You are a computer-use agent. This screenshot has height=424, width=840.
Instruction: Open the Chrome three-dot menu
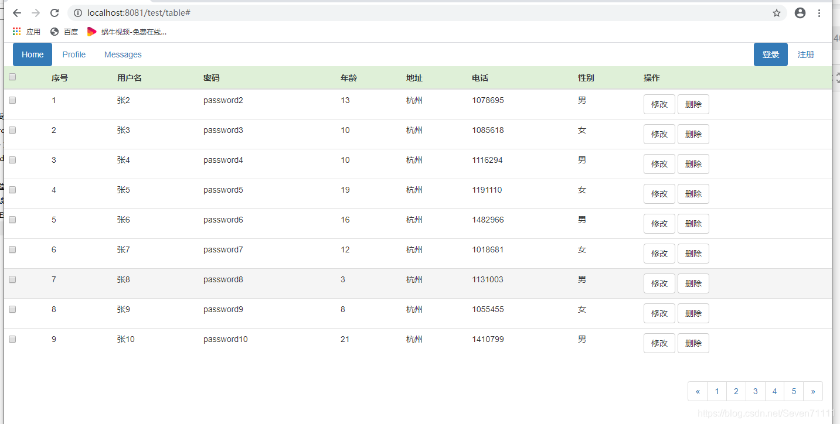tap(819, 13)
